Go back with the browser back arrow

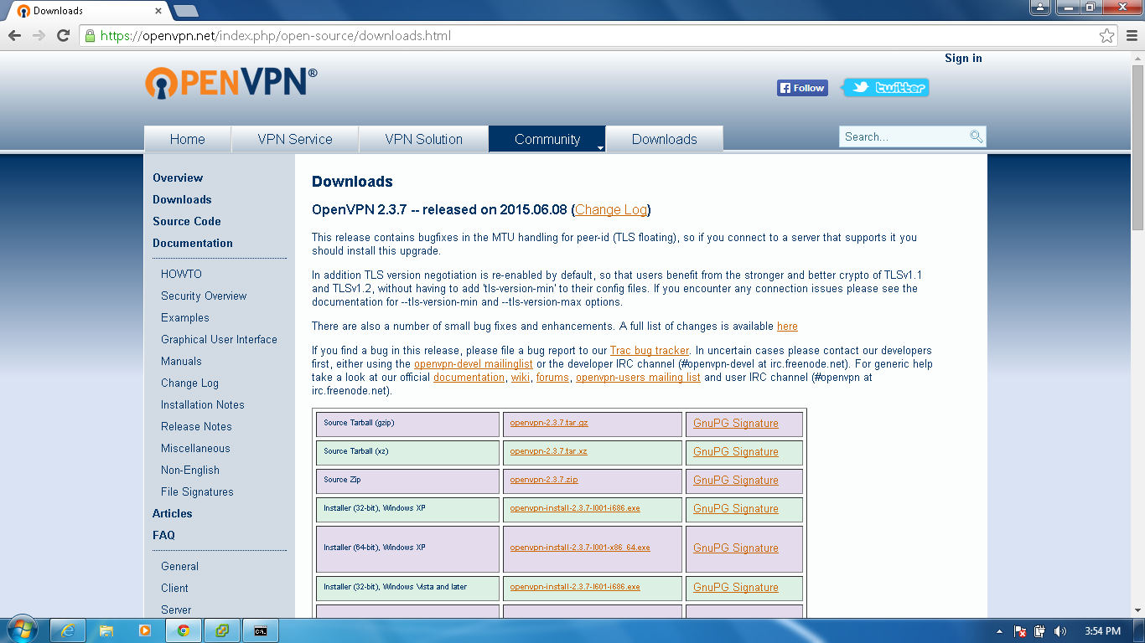tap(14, 36)
